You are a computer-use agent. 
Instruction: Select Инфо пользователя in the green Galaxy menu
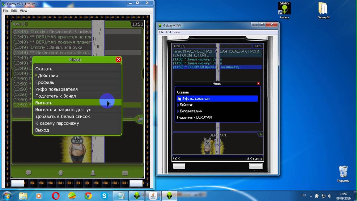77,89
